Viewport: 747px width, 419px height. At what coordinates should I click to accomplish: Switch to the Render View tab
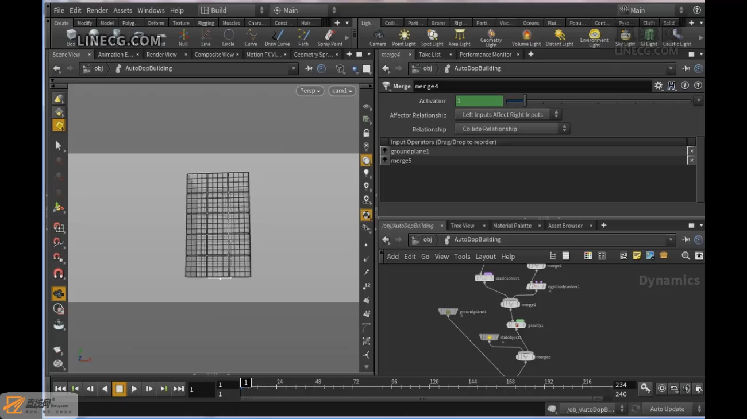pos(161,55)
